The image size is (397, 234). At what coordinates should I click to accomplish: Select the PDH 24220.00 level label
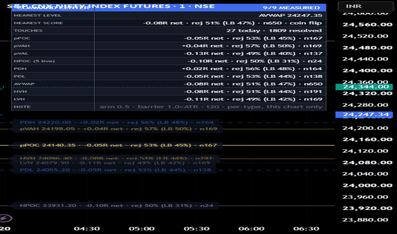click(116, 123)
